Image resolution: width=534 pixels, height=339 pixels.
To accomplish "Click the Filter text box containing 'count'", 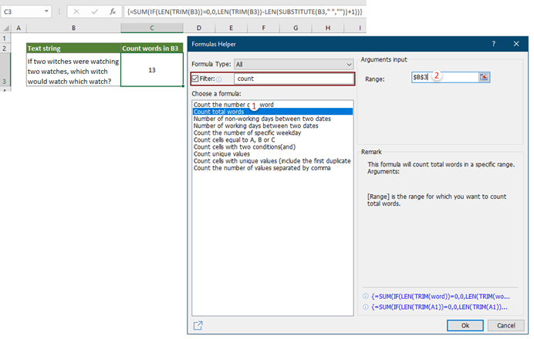I will [293, 79].
